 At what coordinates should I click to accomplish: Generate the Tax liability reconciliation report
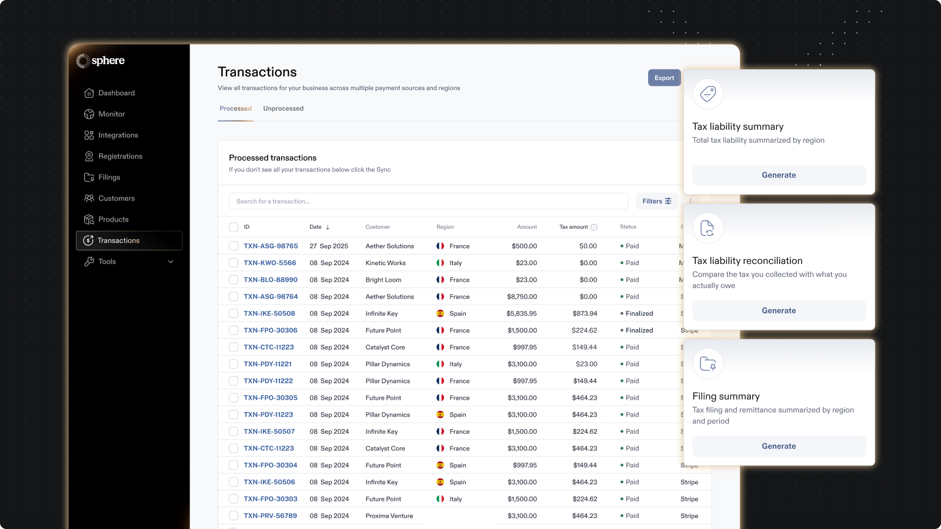779,311
